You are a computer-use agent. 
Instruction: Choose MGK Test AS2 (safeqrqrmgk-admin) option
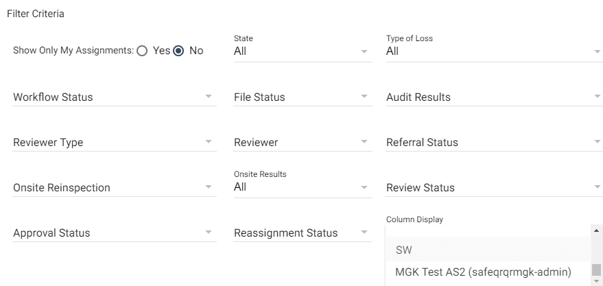[483, 272]
